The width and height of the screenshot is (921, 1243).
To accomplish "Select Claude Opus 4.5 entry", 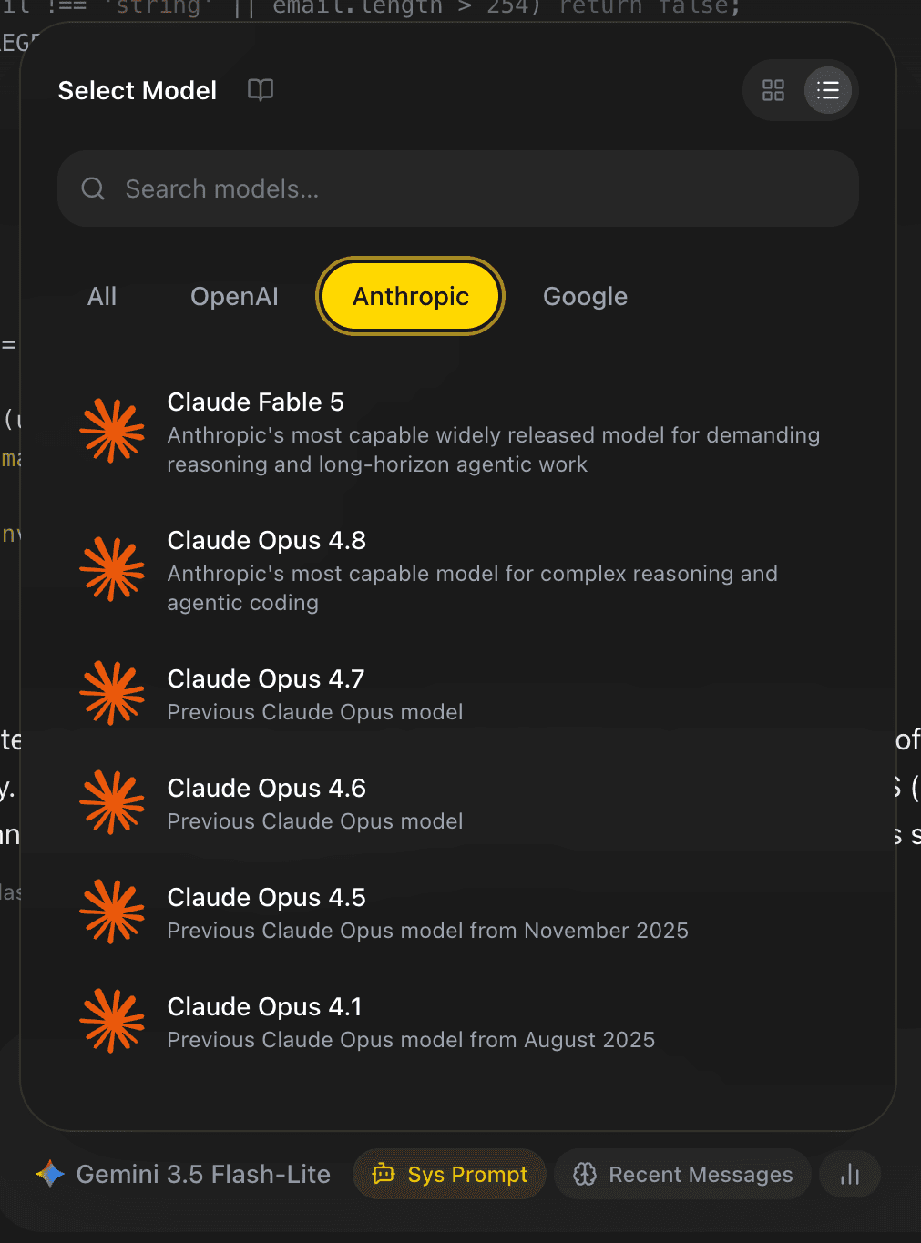I will coord(458,912).
